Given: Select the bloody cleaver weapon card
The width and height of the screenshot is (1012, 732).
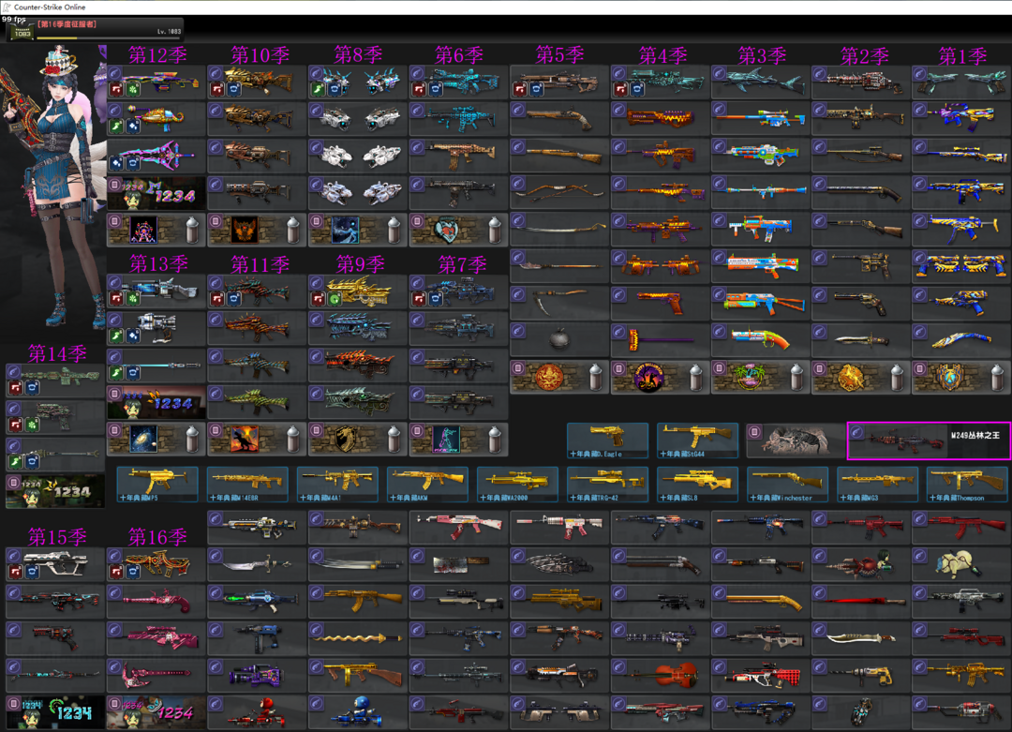Looking at the screenshot, I should coord(458,563).
